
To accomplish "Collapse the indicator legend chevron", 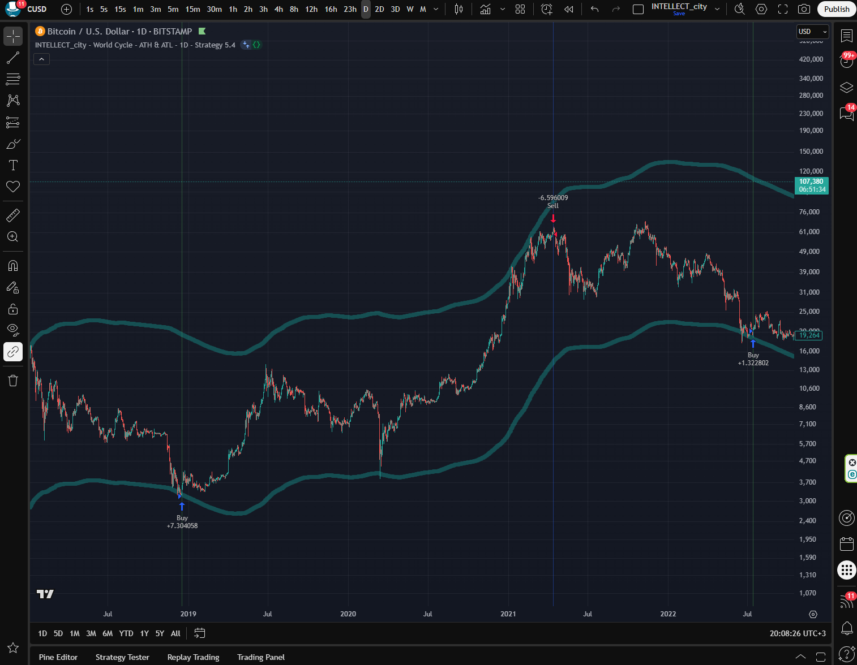I will (41, 59).
